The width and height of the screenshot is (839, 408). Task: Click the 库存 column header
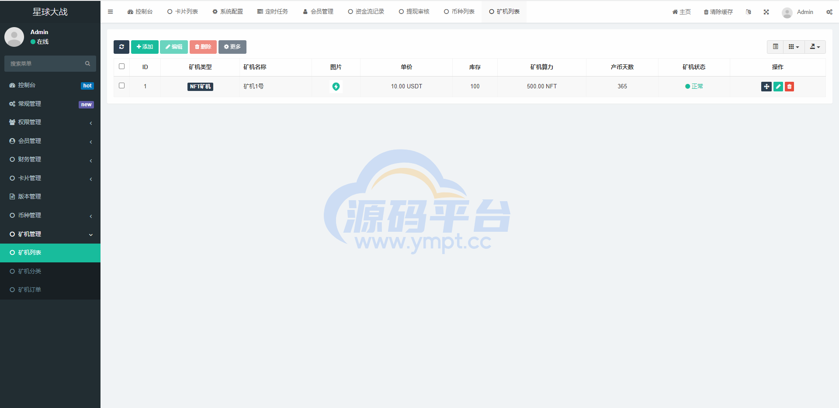pyautogui.click(x=475, y=67)
